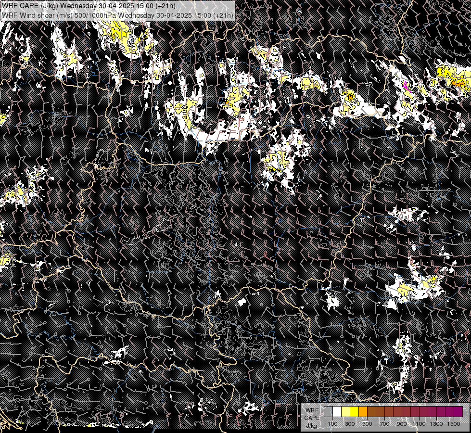Click the white CAPE legend swatch
Viewport: 471px width, 433px height.
click(337, 411)
